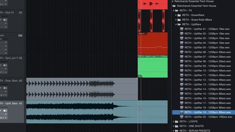Click the audio file icon of Uplifter 20
The width and height of the screenshot is (235, 132).
coord(182,117)
